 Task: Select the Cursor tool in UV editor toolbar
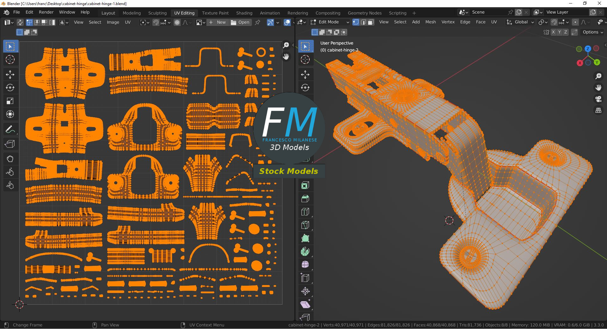10,60
